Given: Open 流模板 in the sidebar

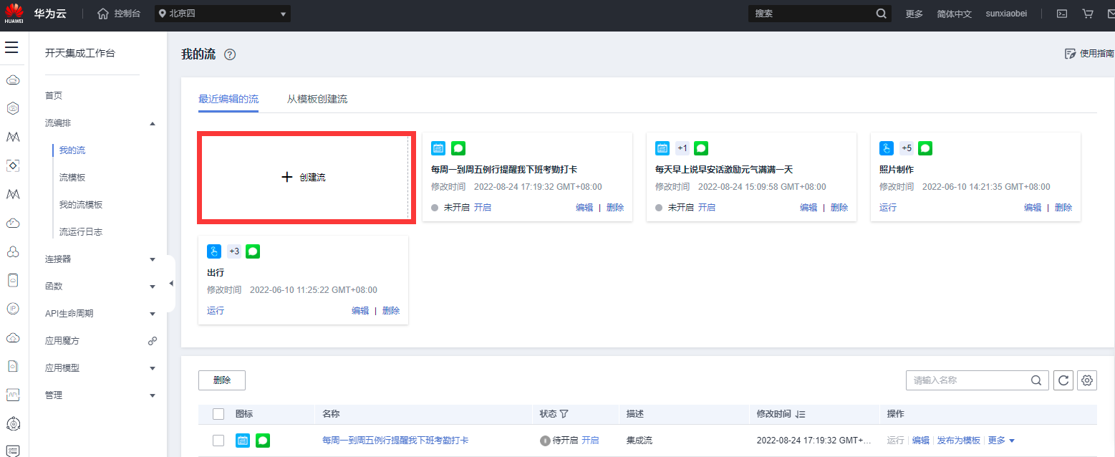Looking at the screenshot, I should [72, 178].
